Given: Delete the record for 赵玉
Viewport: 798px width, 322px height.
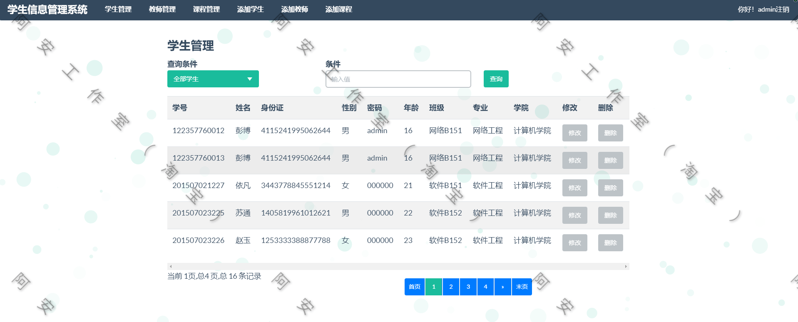Looking at the screenshot, I should point(611,243).
